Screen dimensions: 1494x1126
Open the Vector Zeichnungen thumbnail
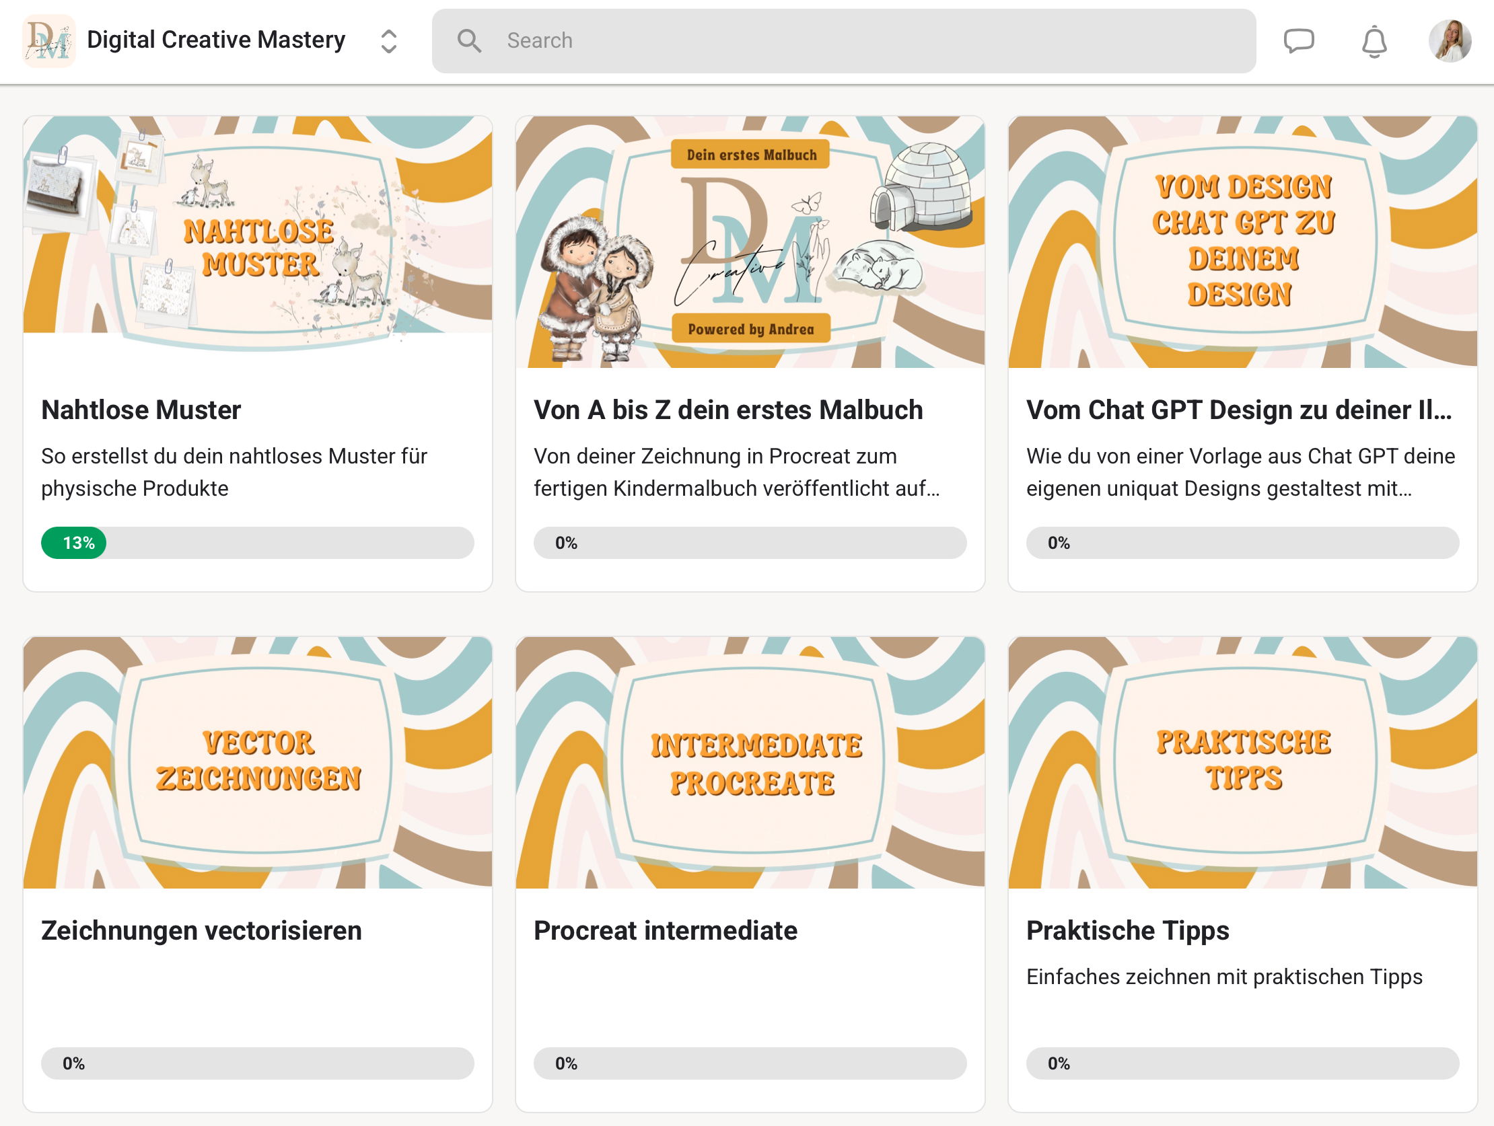tap(257, 762)
